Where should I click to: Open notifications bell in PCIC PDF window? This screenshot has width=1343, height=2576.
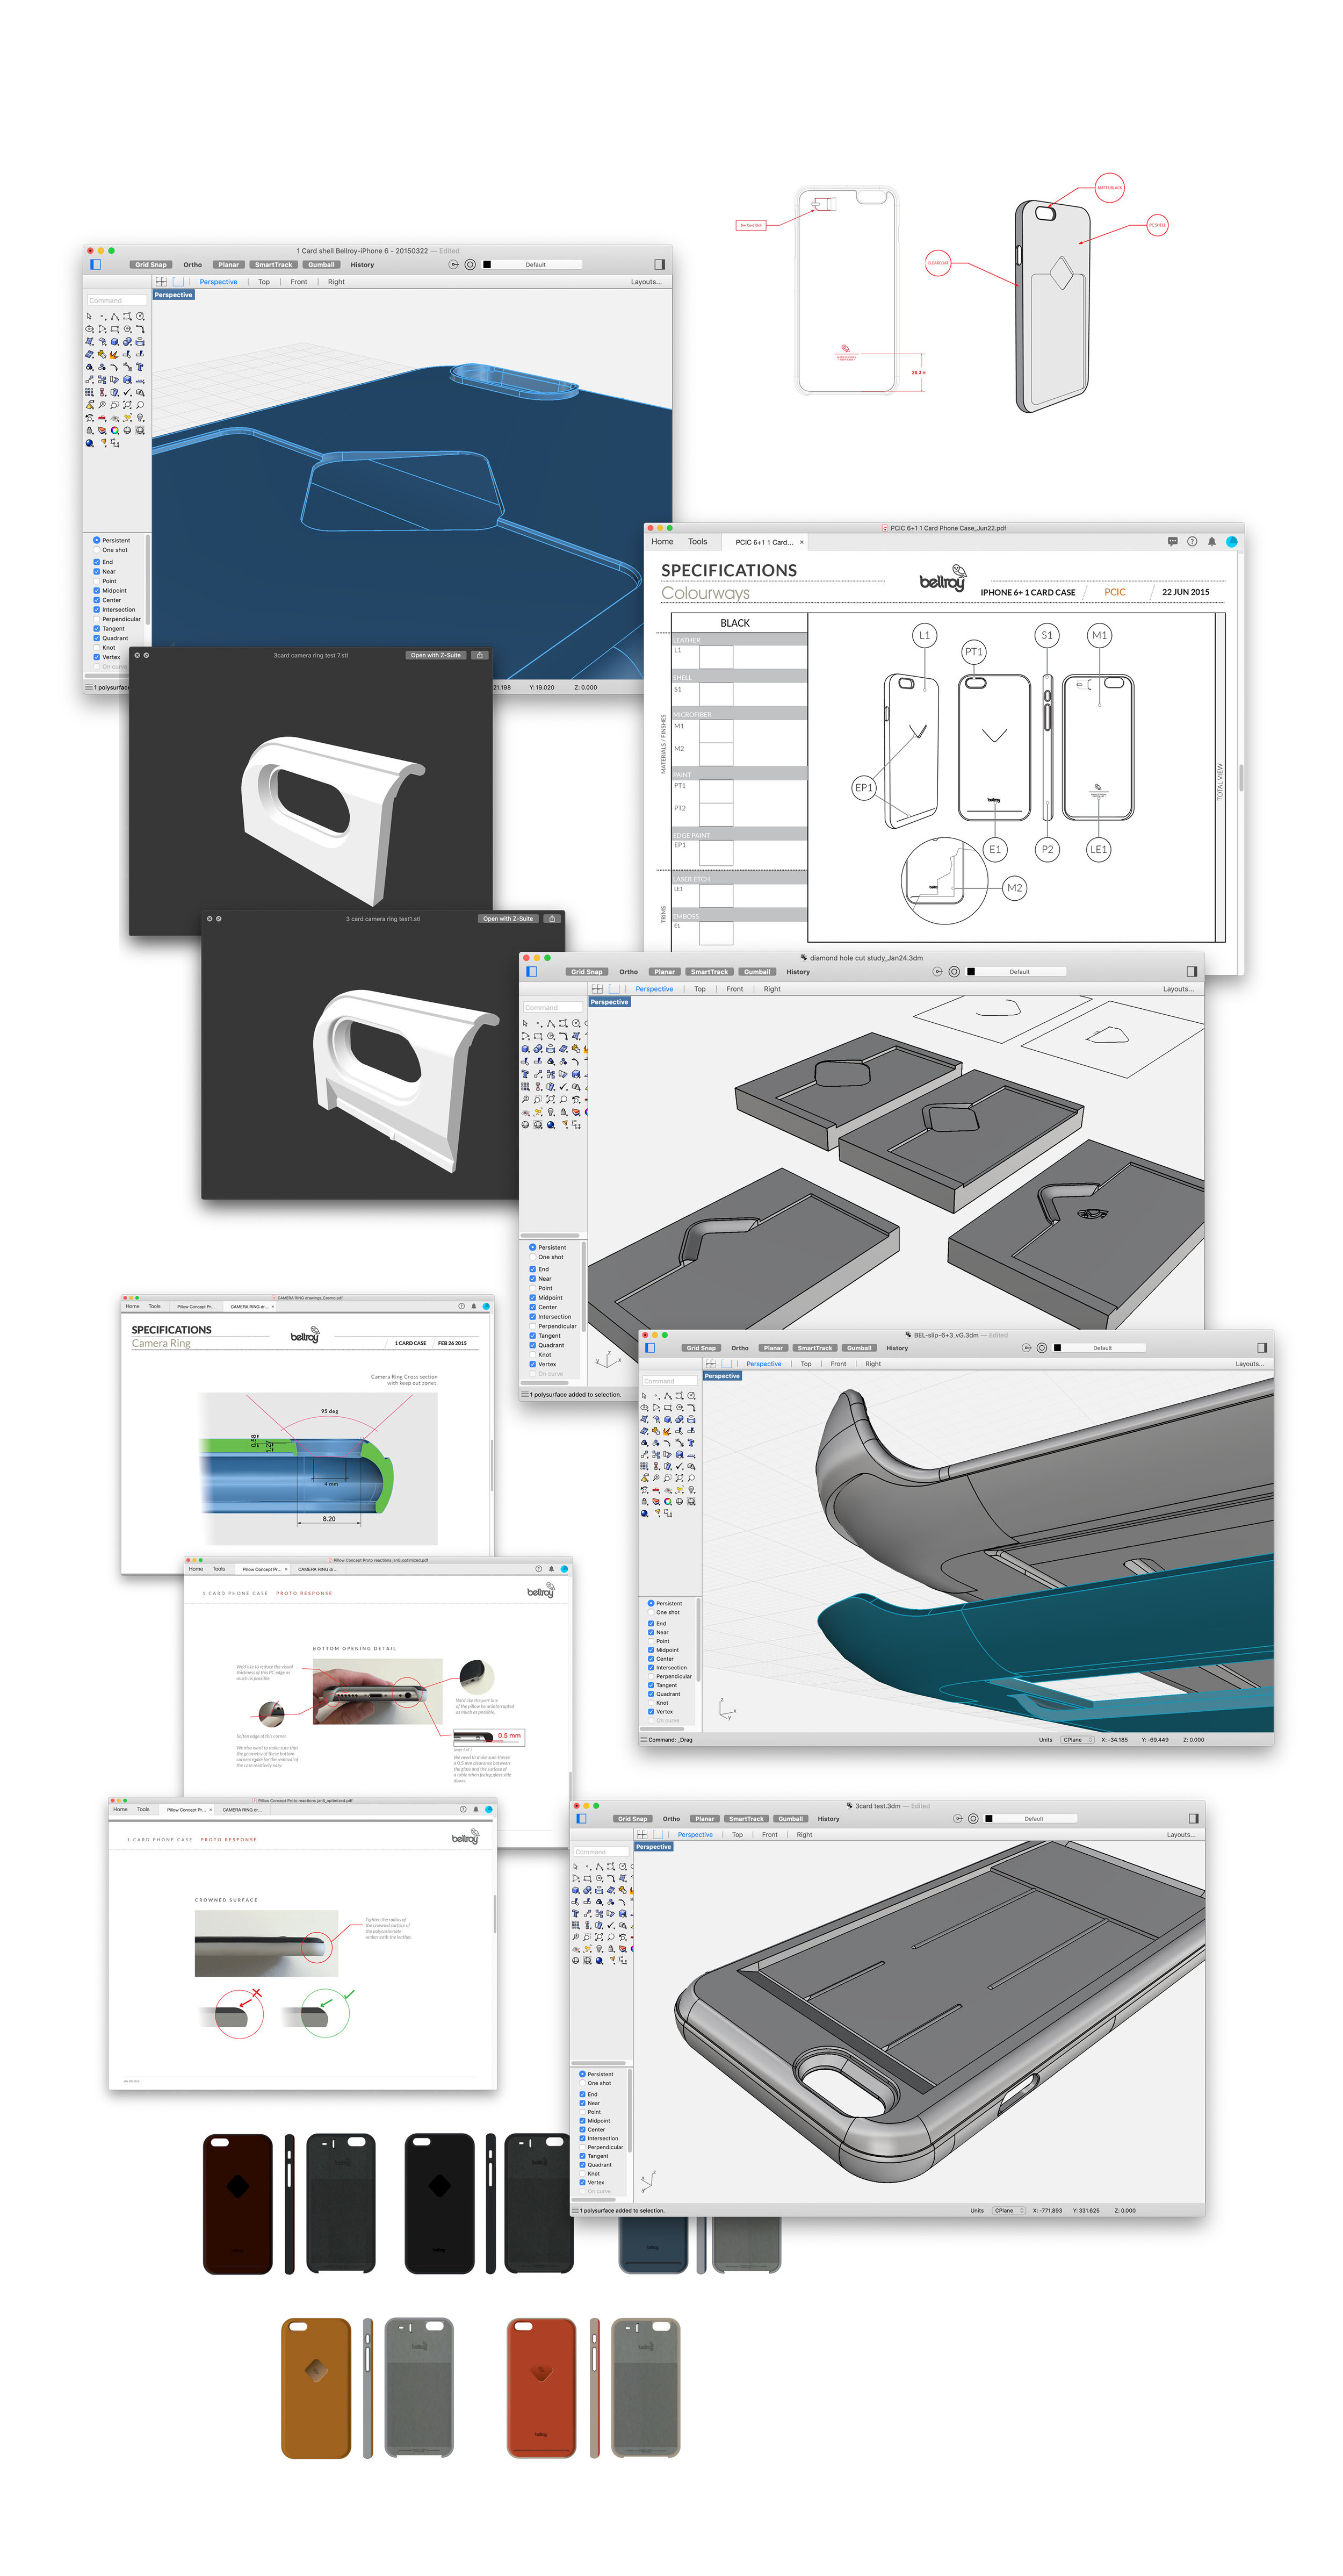1212,541
